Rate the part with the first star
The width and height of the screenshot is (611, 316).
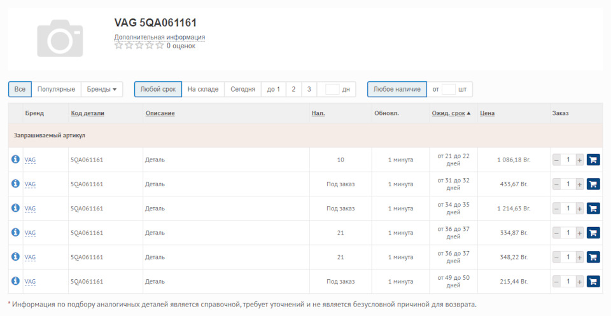point(119,46)
